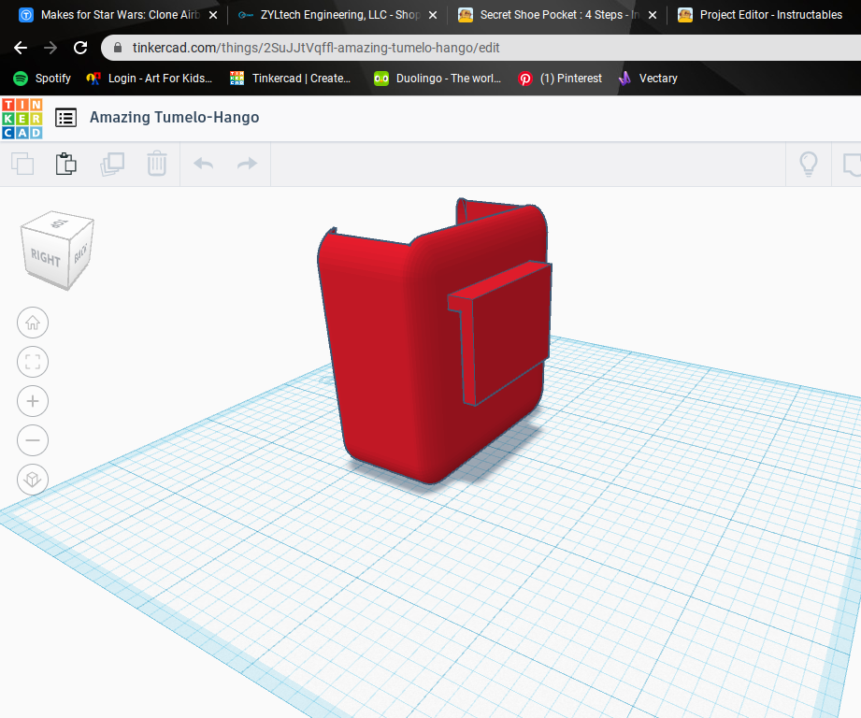Viewport: 861px width, 718px height.
Task: Click the BACK face of view cube
Action: point(80,252)
